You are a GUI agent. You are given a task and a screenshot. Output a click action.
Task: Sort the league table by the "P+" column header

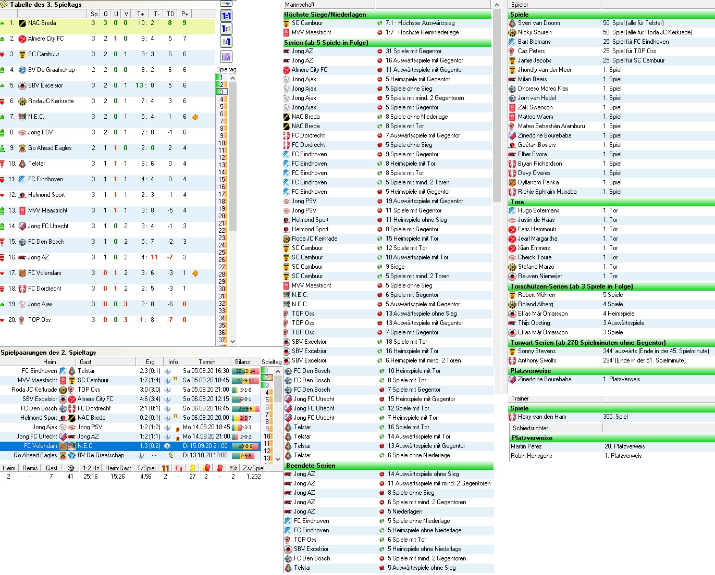(184, 14)
